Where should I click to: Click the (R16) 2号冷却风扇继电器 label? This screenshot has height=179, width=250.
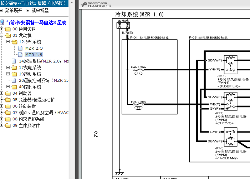coord(231,150)
